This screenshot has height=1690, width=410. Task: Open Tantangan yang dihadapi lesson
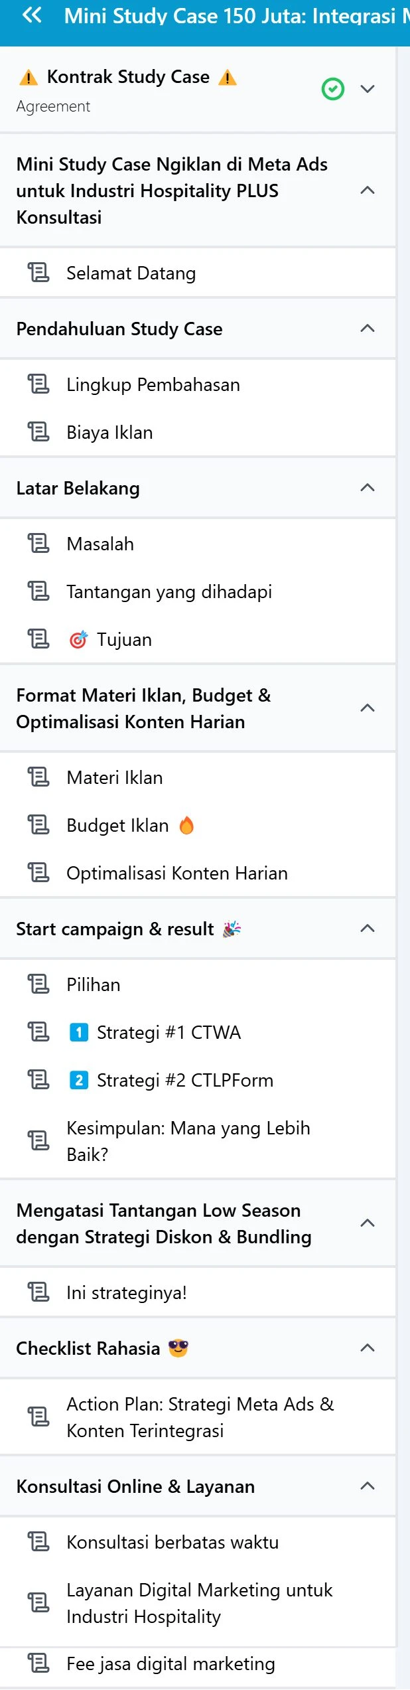point(169,592)
